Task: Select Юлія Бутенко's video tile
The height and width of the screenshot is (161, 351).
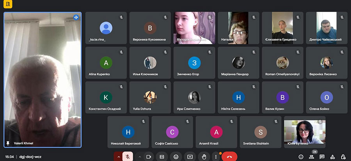Action: [304, 132]
